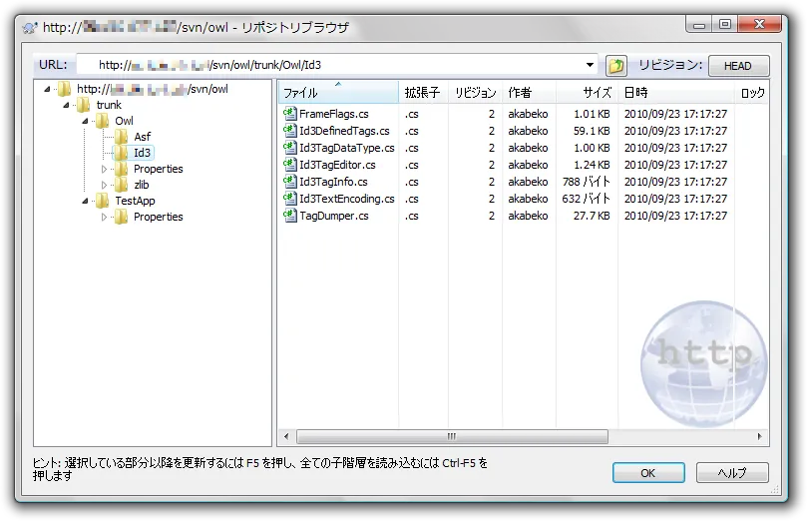
Task: Select the Id3TagEditor.cs file icon
Action: click(290, 165)
